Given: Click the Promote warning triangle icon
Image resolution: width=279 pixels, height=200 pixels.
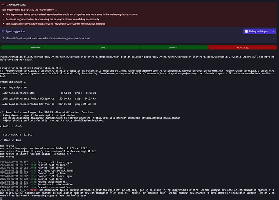Looking at the screenshot, I should click(x=247, y=47).
